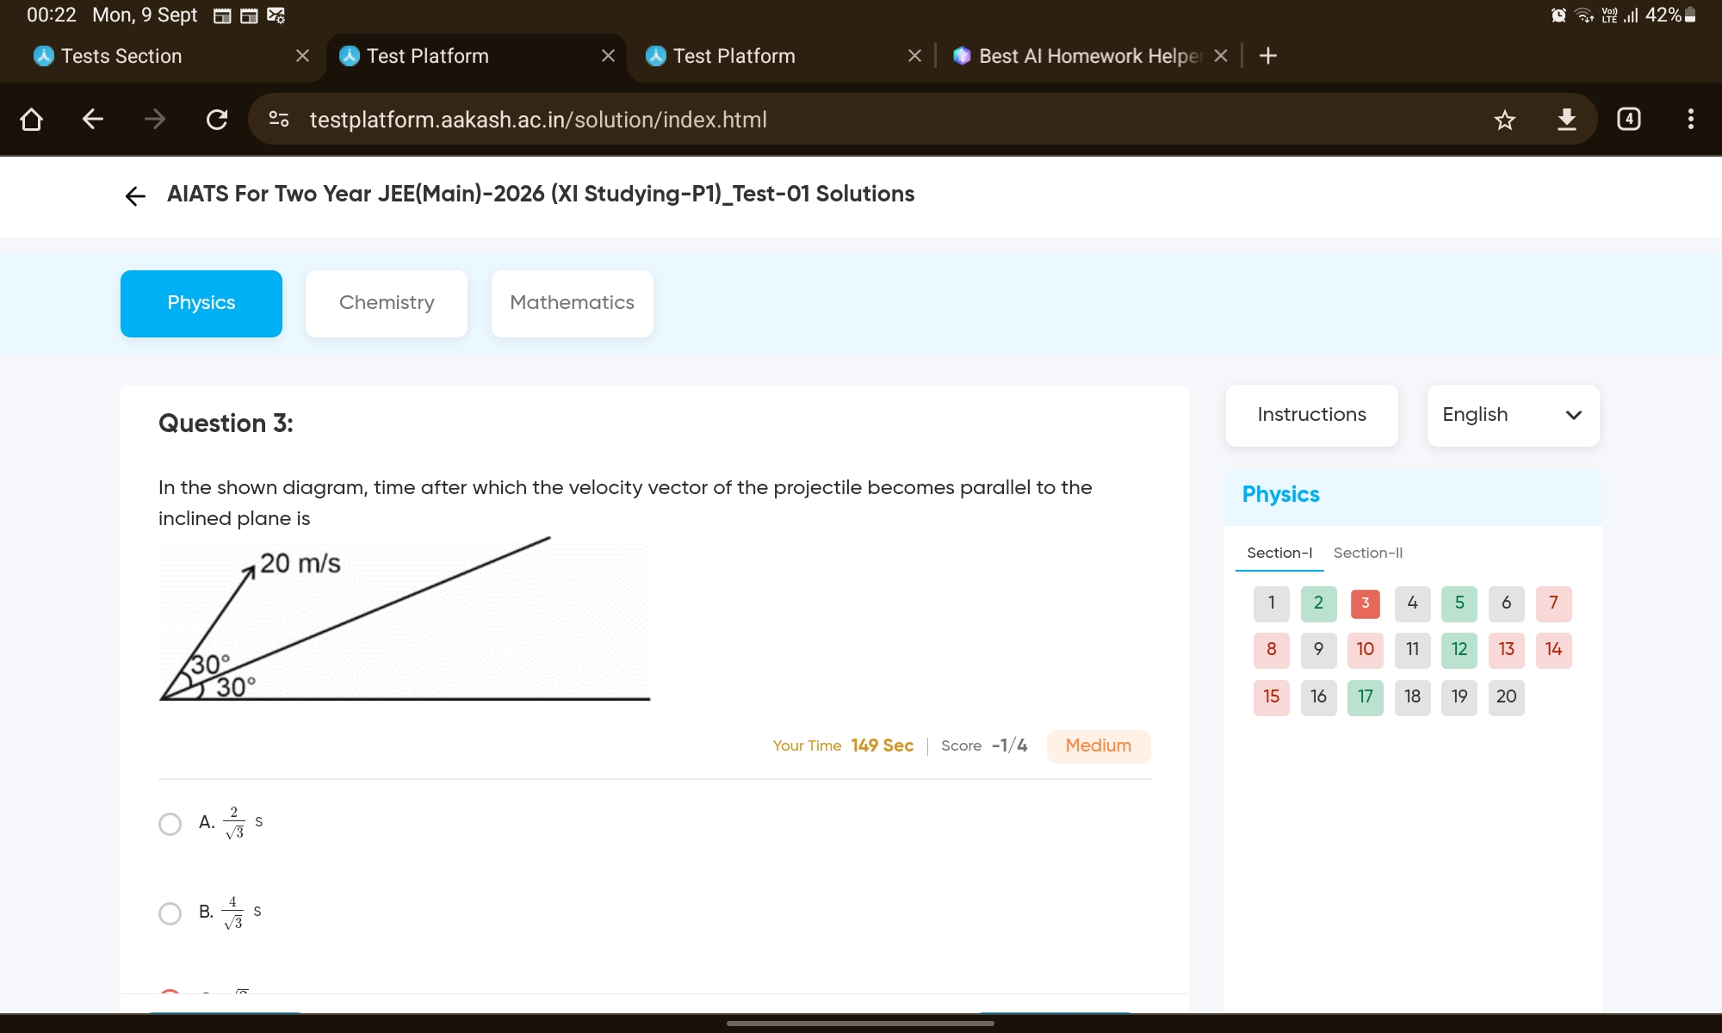Open a new browser tab

click(1267, 56)
